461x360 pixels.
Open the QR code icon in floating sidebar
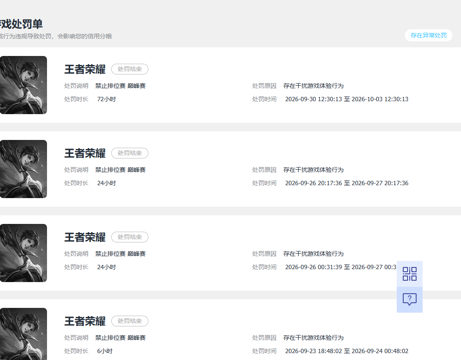pos(410,274)
